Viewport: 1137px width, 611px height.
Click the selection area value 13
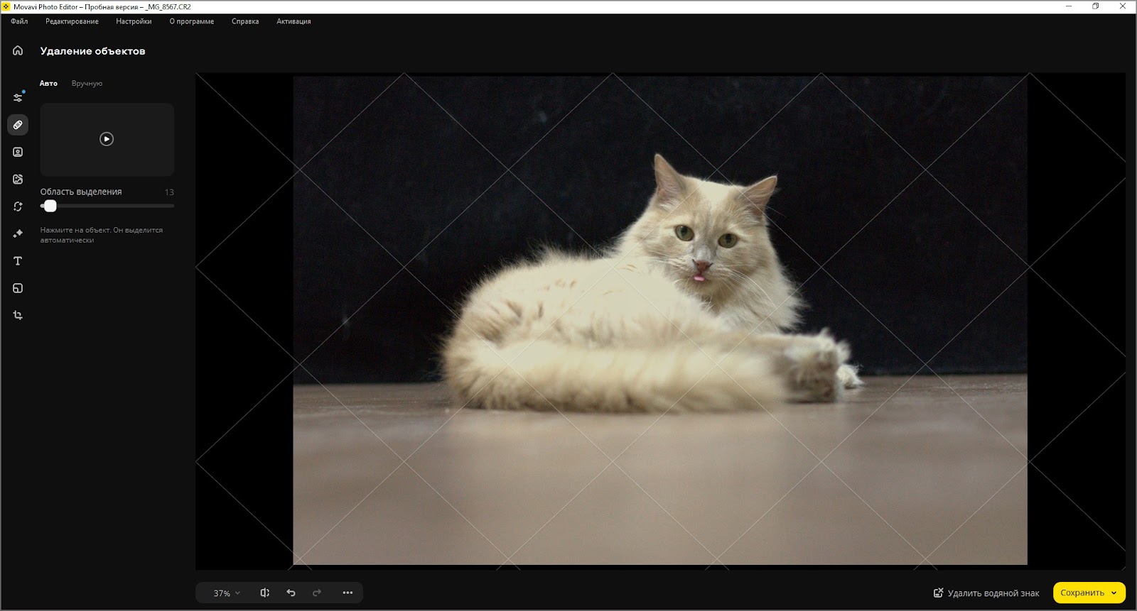tap(169, 192)
